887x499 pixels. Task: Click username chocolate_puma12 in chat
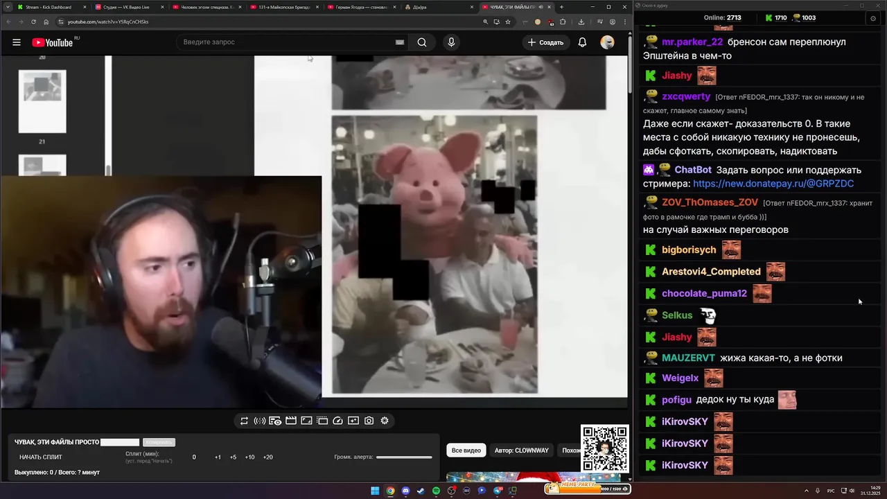click(x=704, y=293)
